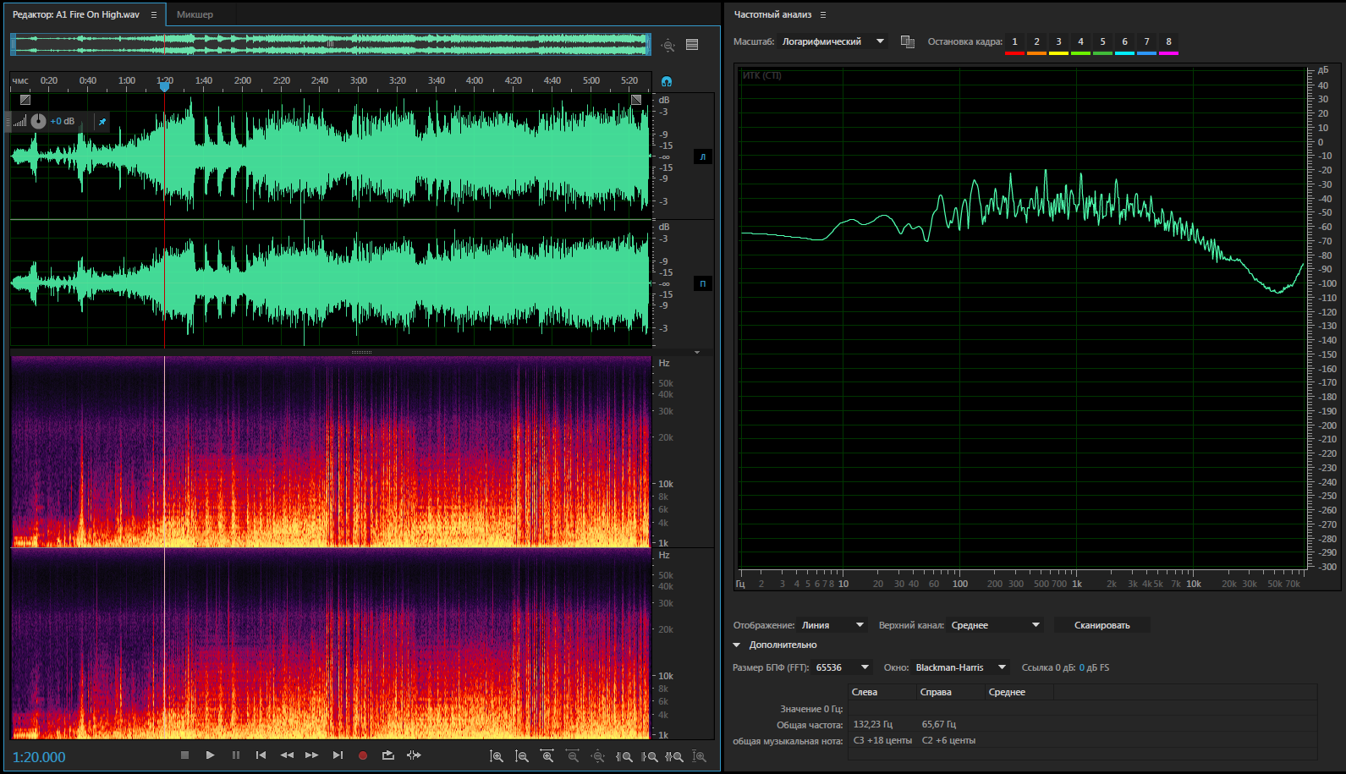Click the headphones preview icon above the waveform
The height and width of the screenshot is (774, 1346).
click(667, 81)
